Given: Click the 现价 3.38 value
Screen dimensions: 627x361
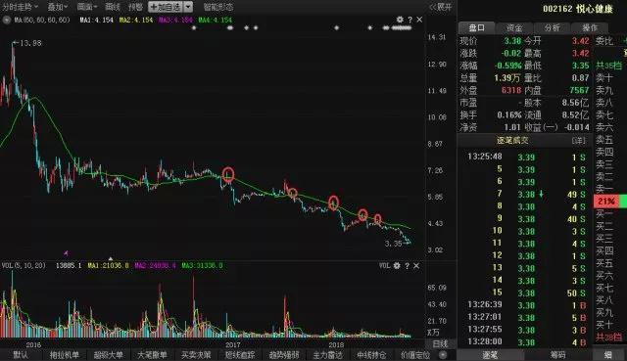Looking at the screenshot, I should pos(512,41).
